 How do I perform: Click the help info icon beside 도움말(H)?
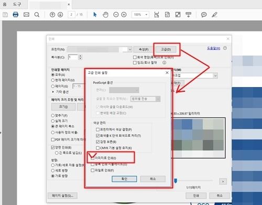(225, 48)
